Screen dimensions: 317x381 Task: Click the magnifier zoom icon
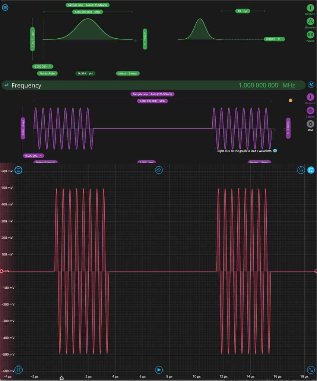(x=301, y=170)
